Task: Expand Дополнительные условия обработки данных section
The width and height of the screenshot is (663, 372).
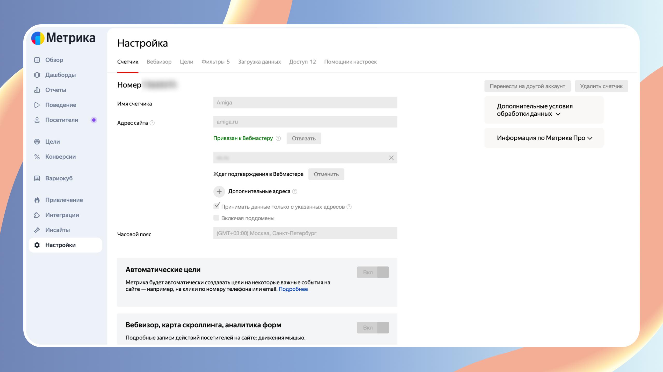Action: pyautogui.click(x=544, y=110)
